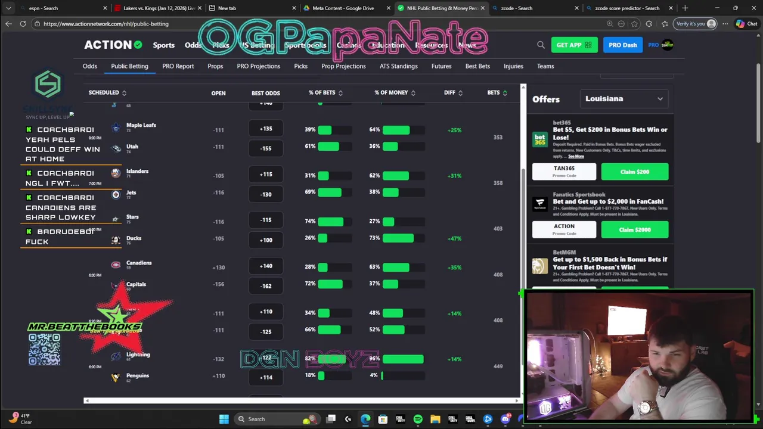The width and height of the screenshot is (763, 429).
Task: Open Microsoft Store from taskbar
Action: click(383, 419)
